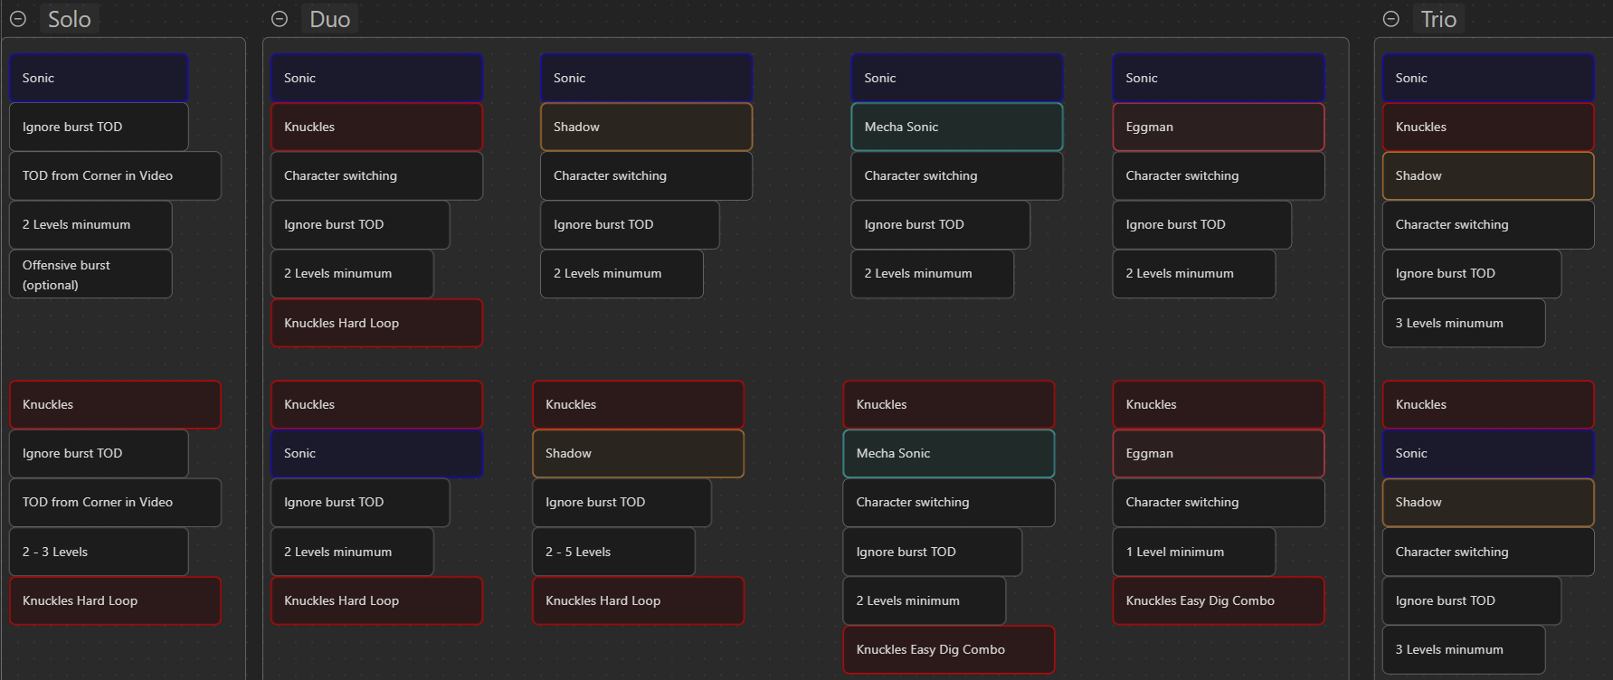Select Ignore burst TOD in Trio Sonic-led stack

pos(1472,273)
